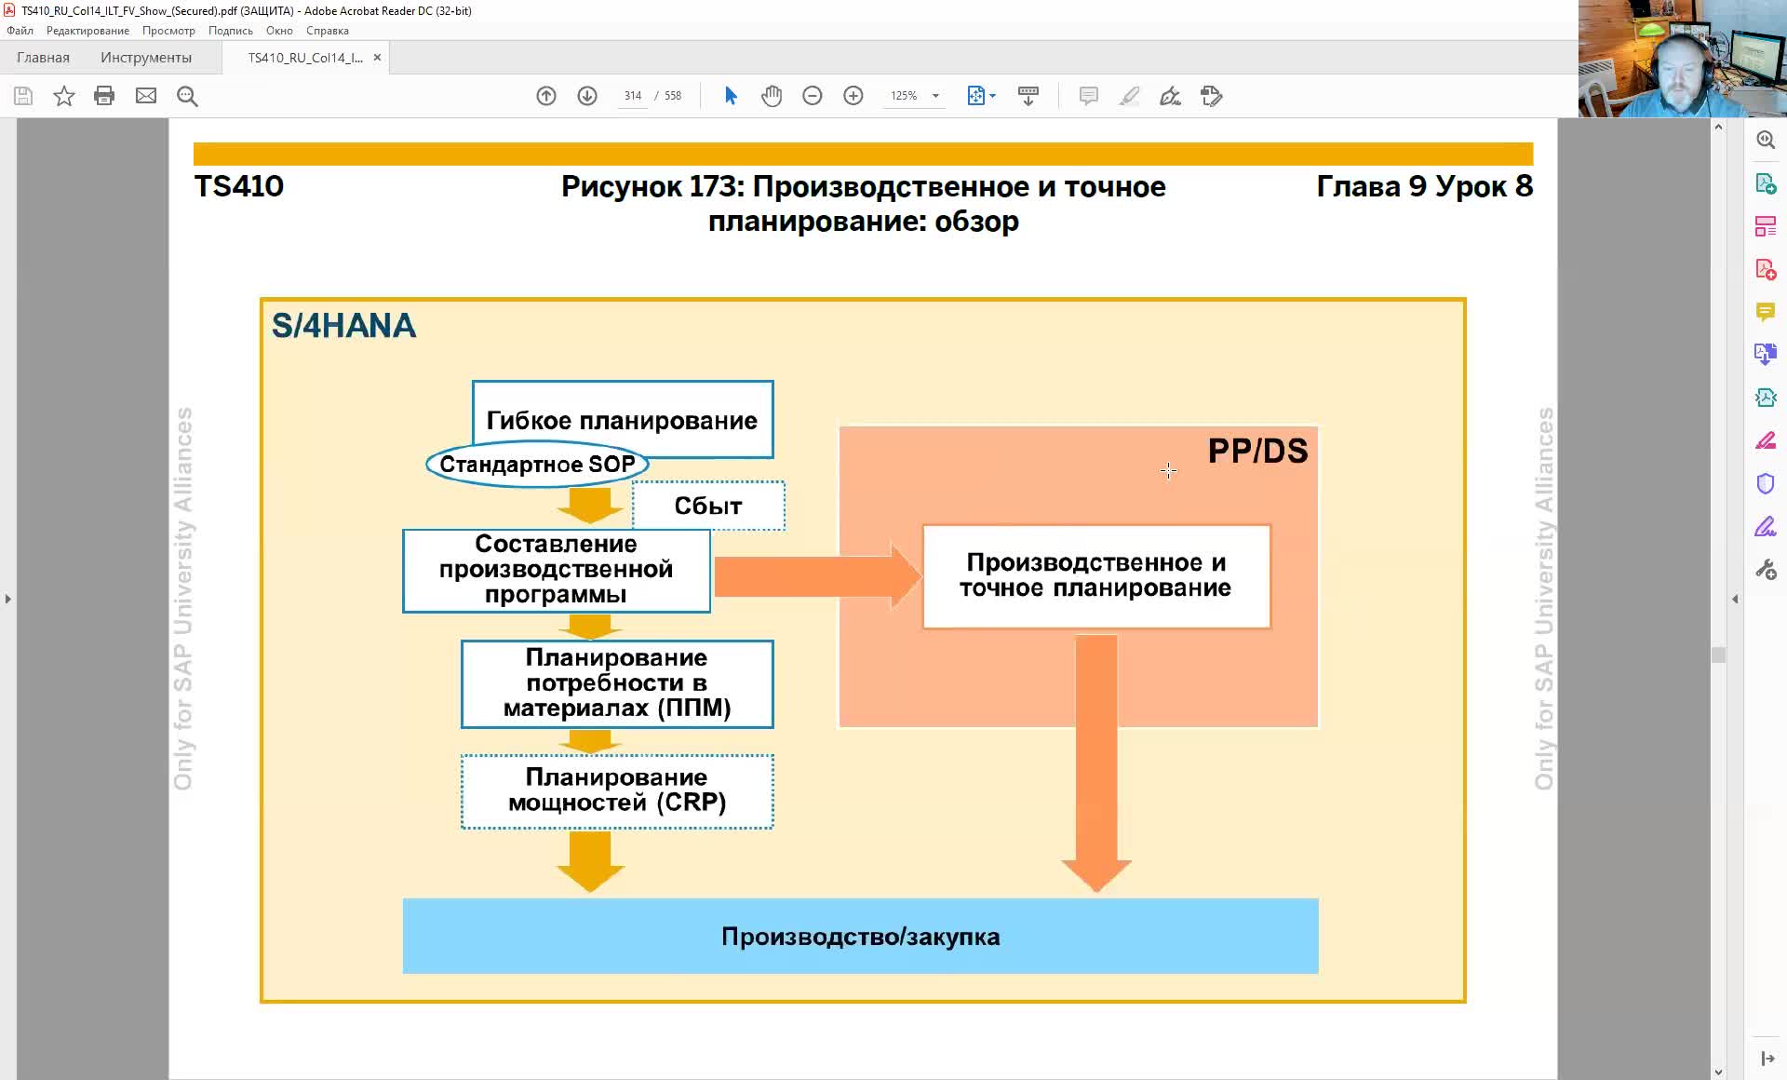
Task: Click the PP/DS label
Action: click(x=1257, y=452)
